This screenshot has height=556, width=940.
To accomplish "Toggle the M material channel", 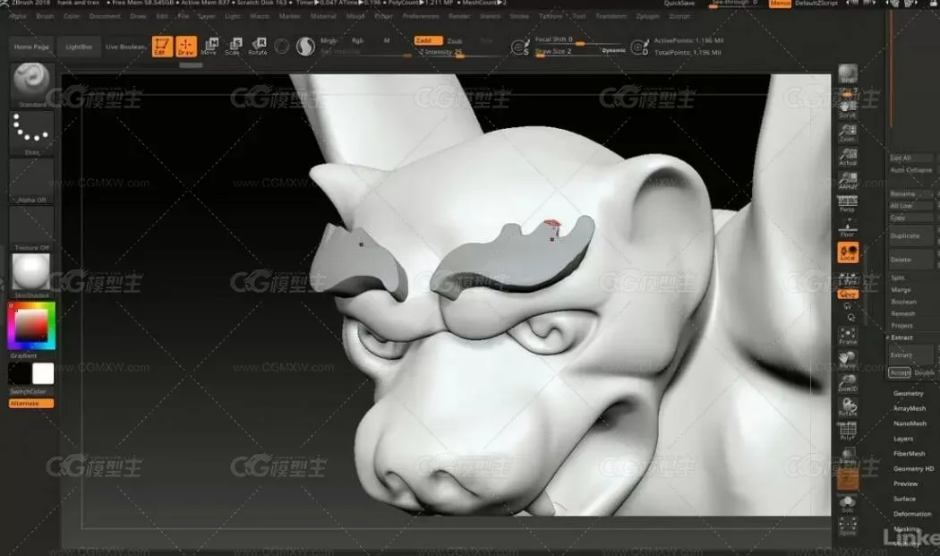I will tap(387, 41).
